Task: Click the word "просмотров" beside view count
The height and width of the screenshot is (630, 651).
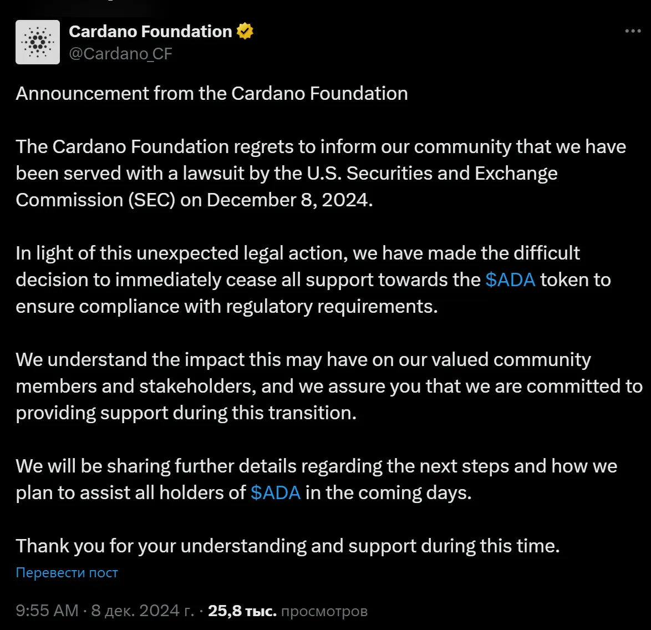Action: (324, 611)
